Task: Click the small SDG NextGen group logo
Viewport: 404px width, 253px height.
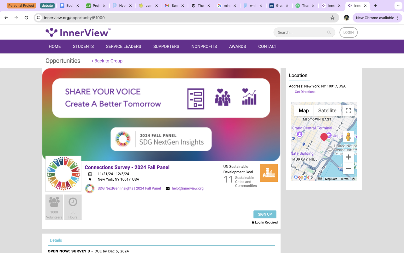Action: (x=90, y=188)
